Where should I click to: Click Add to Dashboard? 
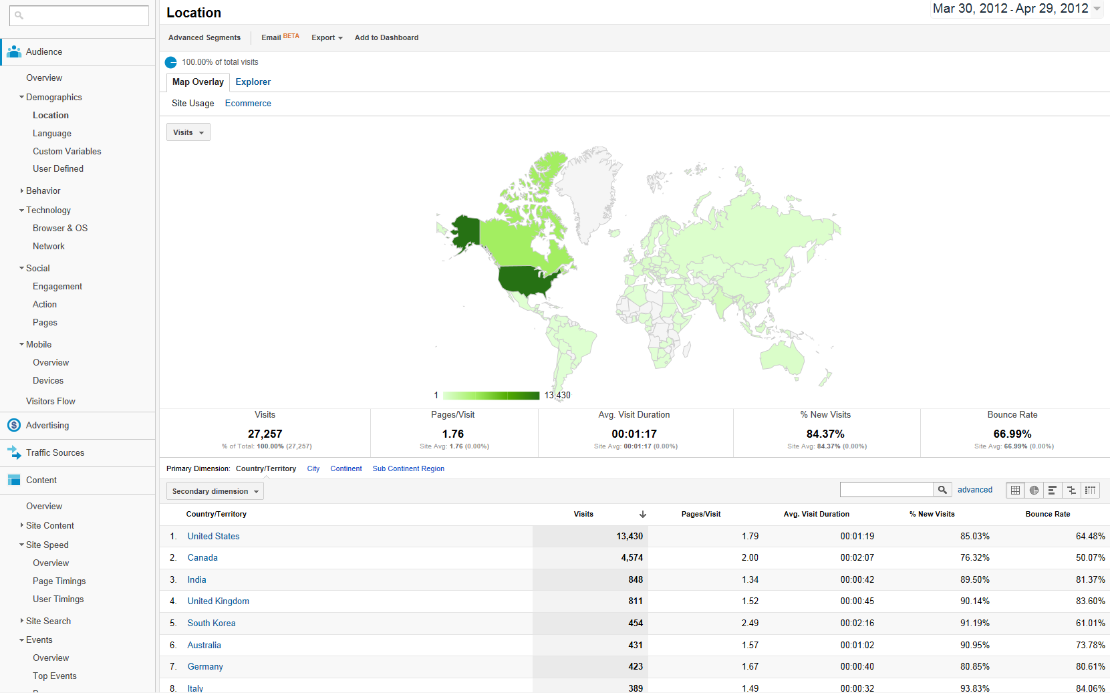386,37
